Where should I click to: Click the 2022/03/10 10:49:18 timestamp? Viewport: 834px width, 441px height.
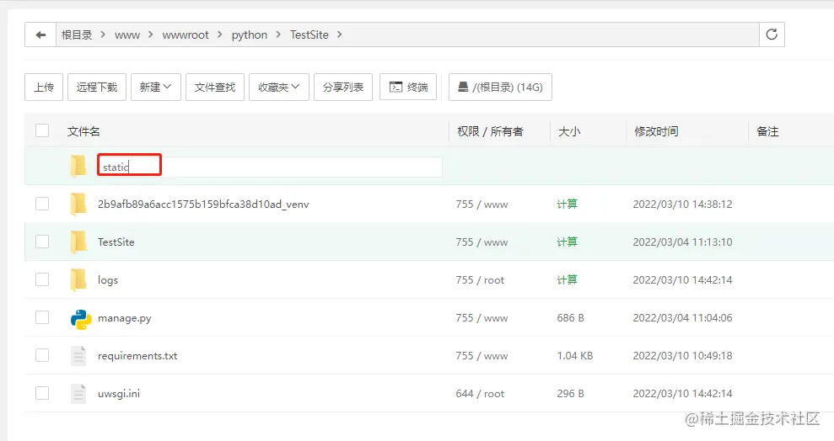[682, 355]
